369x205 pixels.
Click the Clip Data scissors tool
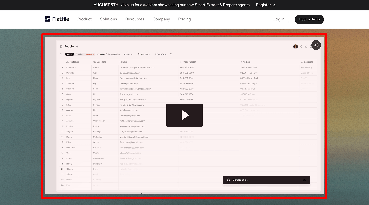[143, 54]
